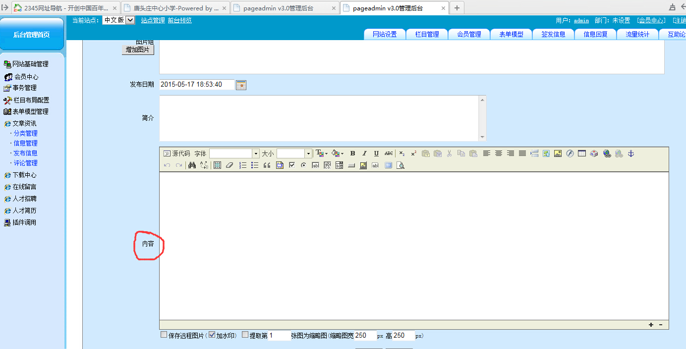Center align the editor text
Image resolution: width=686 pixels, height=349 pixels.
click(x=499, y=153)
